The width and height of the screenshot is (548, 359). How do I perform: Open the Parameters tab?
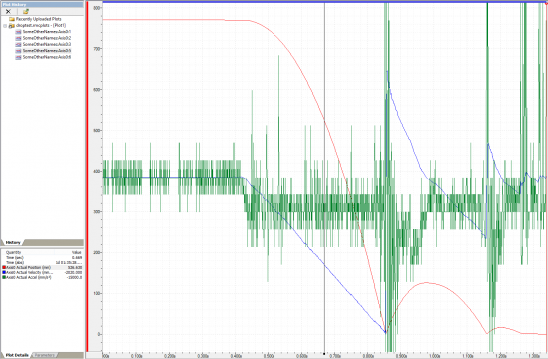pyautogui.click(x=45, y=355)
